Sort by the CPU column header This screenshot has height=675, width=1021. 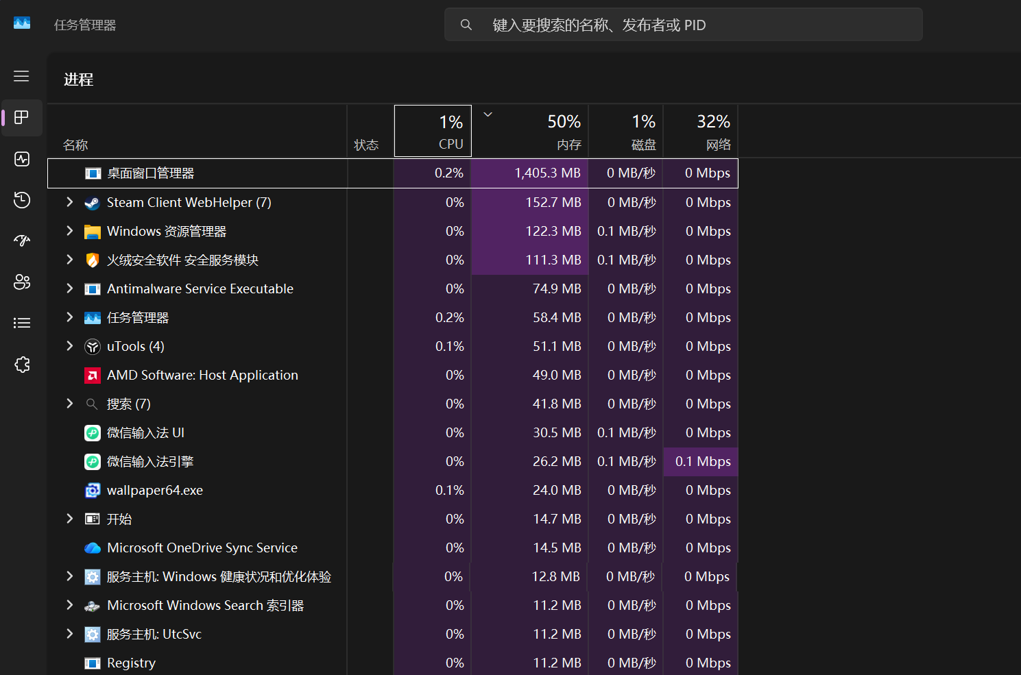[x=433, y=131]
